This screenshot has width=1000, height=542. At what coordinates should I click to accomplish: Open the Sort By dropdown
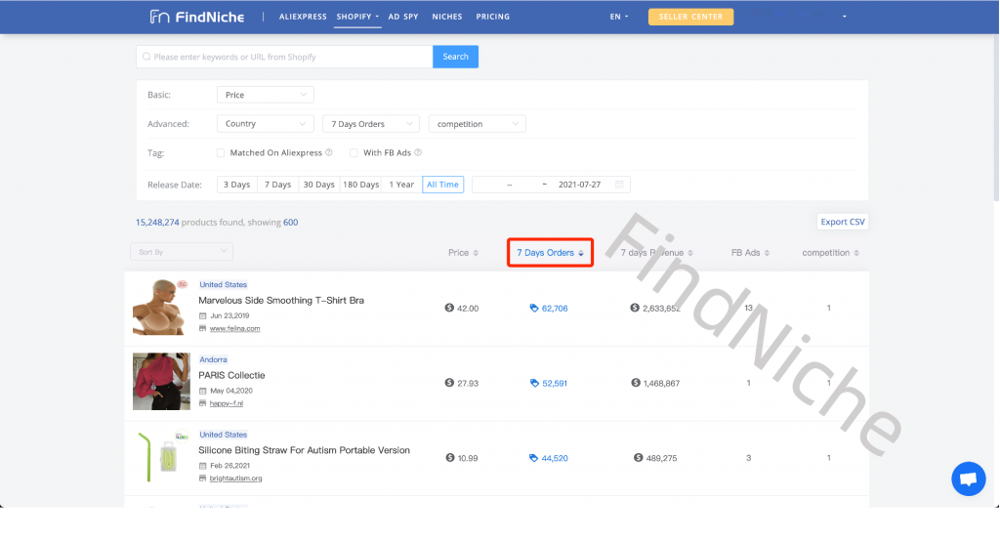[182, 252]
